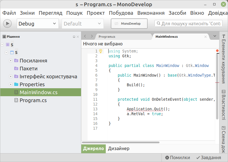Auto-hide the Рішення panel
Image resolution: width=228 pixels, height=162 pixels.
point(74,37)
